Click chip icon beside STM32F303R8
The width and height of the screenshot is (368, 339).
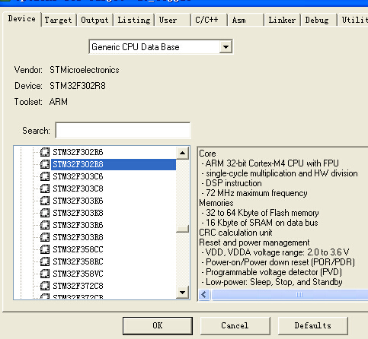[45, 237]
